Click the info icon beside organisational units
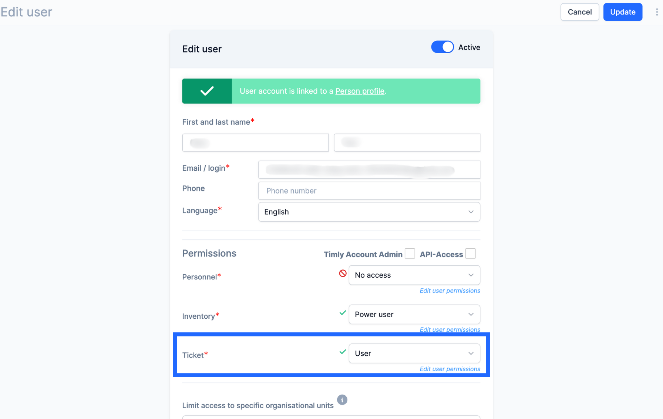Screen dimensions: 663x419 (342, 400)
